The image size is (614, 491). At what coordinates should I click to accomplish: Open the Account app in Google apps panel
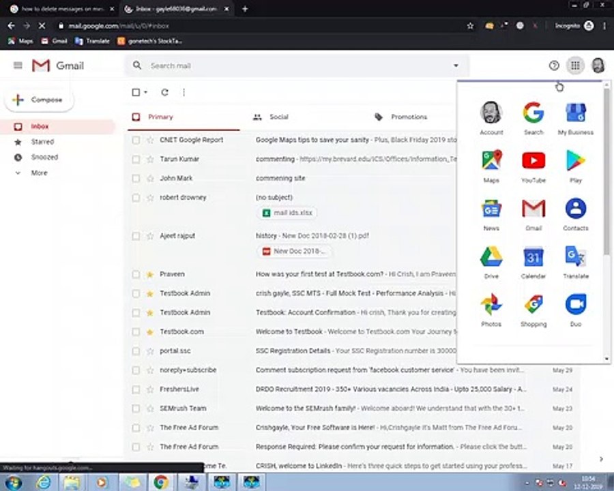tap(491, 118)
